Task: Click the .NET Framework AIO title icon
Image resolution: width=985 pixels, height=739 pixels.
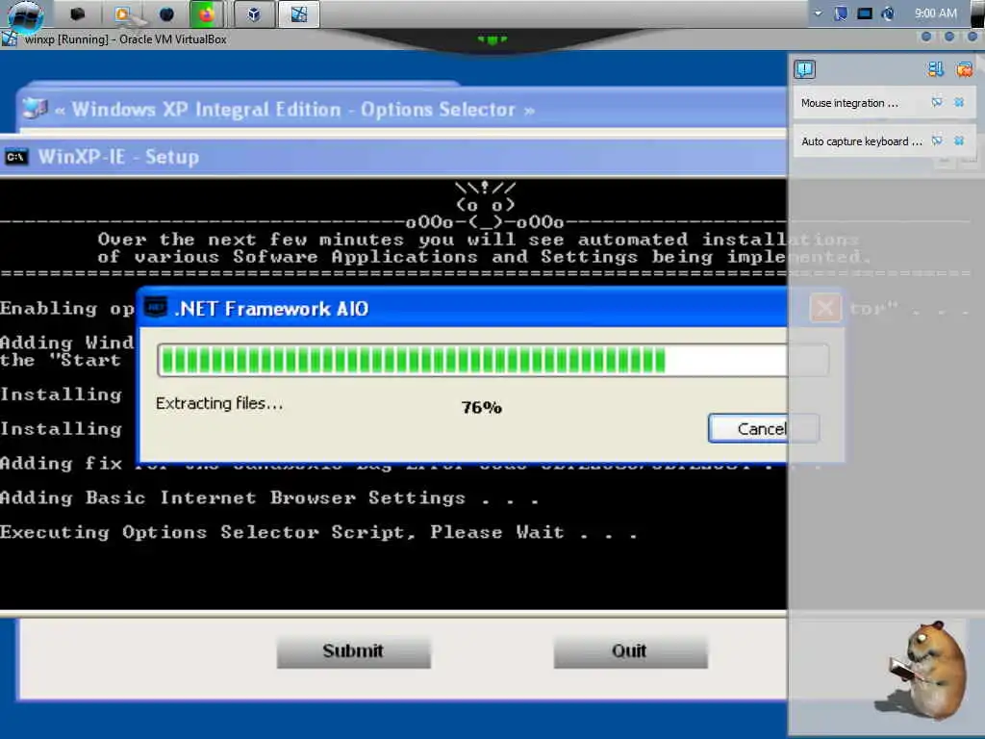Action: pos(156,308)
